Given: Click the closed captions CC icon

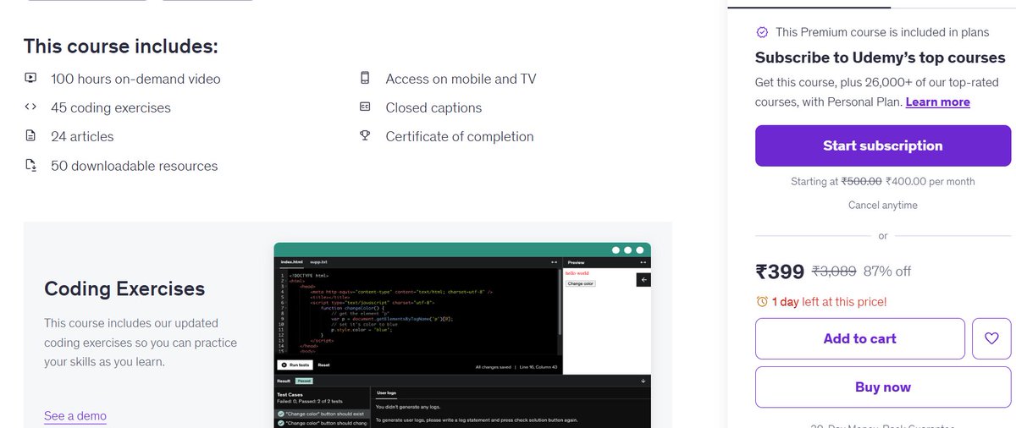Looking at the screenshot, I should click(x=365, y=107).
